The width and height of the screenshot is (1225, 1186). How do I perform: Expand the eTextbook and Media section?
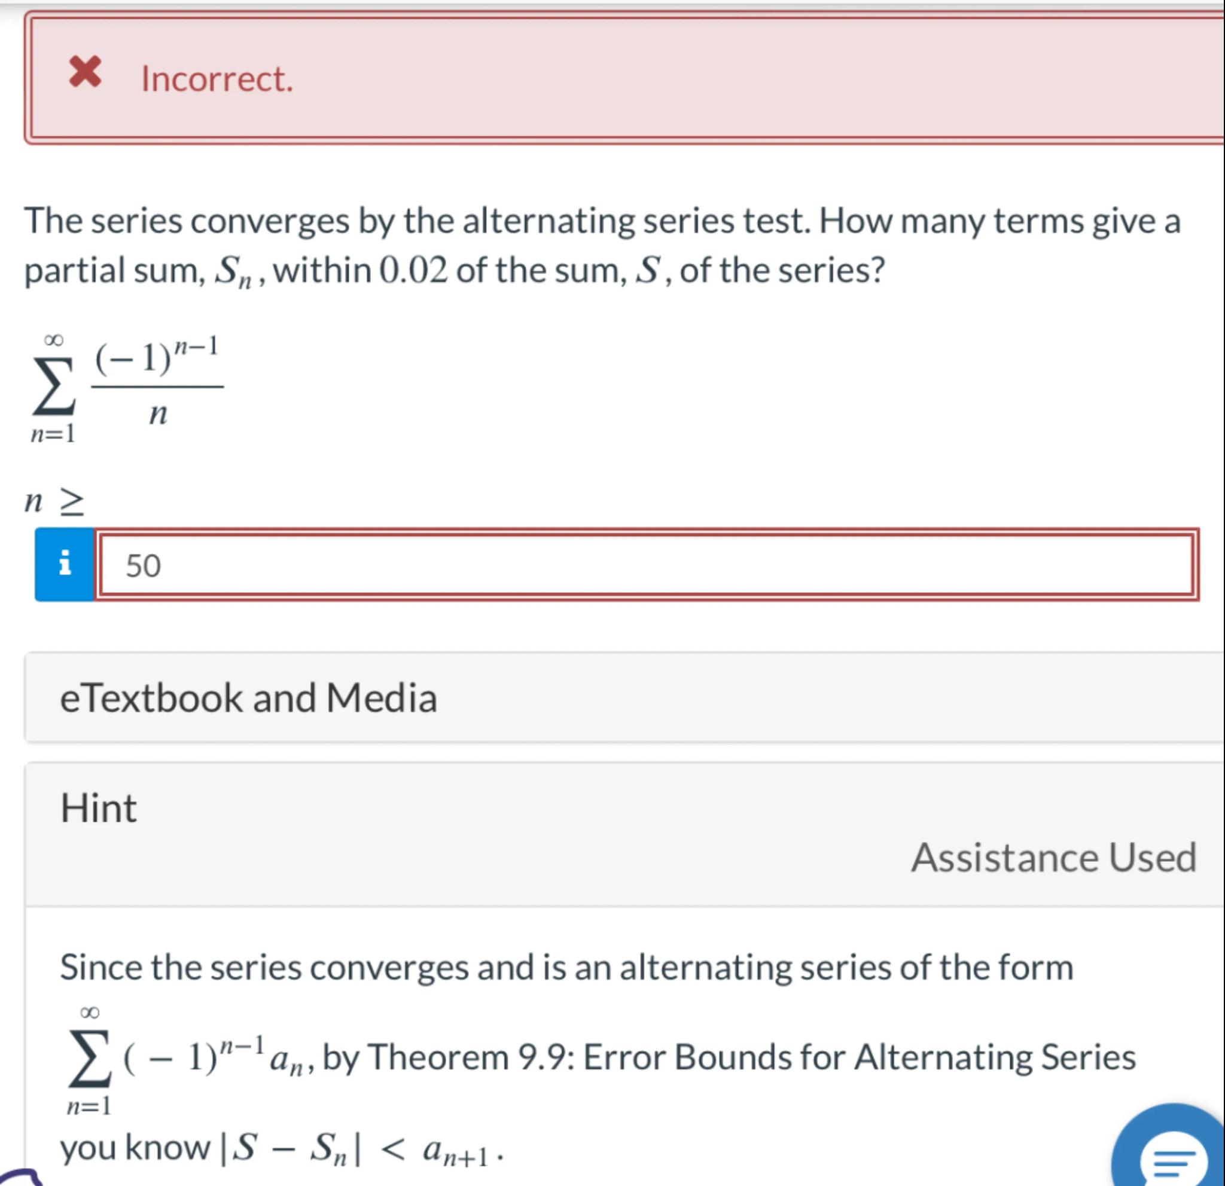[248, 697]
